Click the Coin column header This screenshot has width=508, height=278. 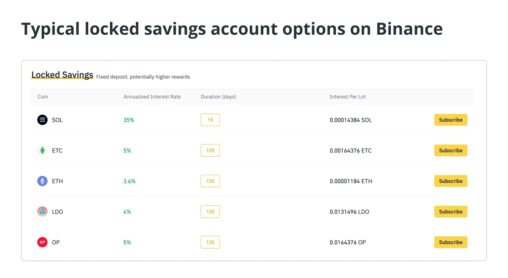pyautogui.click(x=43, y=97)
